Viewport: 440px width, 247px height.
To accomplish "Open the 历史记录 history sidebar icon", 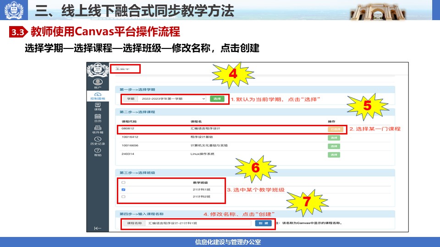I will [x=98, y=141].
